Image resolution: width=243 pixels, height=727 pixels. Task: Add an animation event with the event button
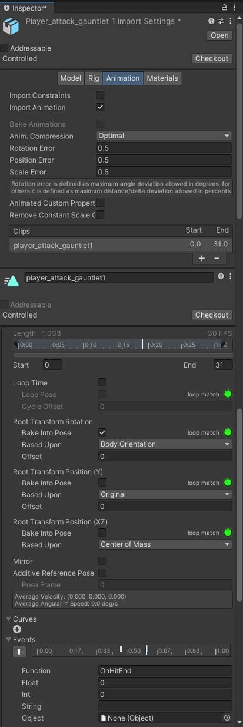(19, 651)
